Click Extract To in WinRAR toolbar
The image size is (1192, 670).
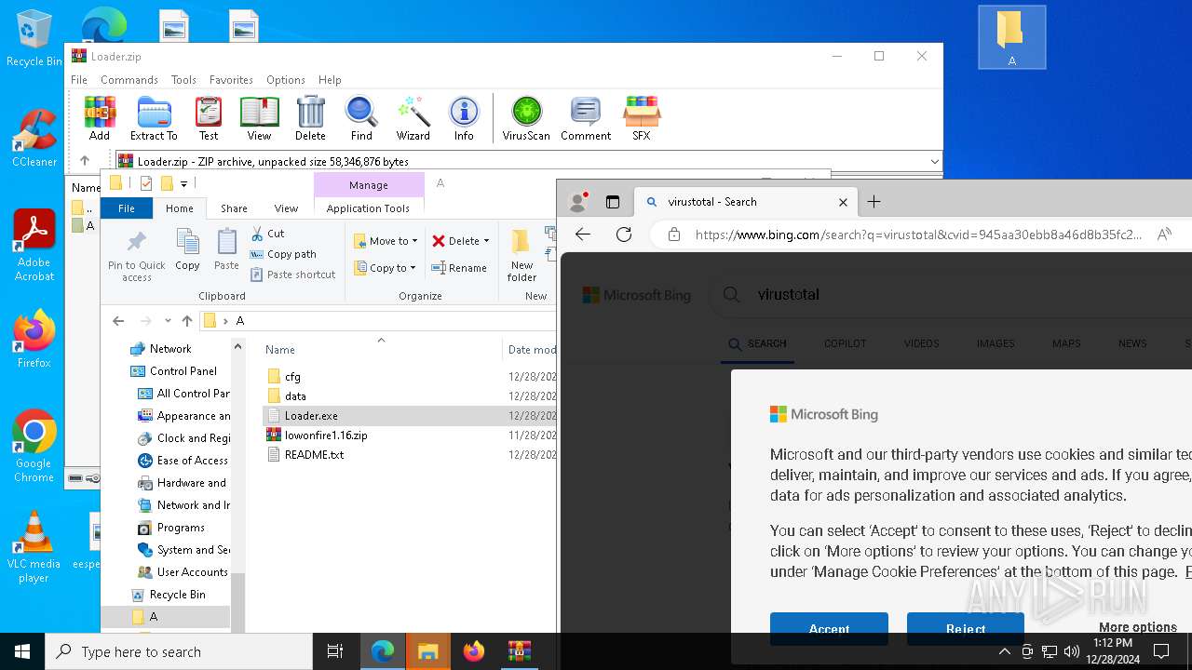click(154, 118)
